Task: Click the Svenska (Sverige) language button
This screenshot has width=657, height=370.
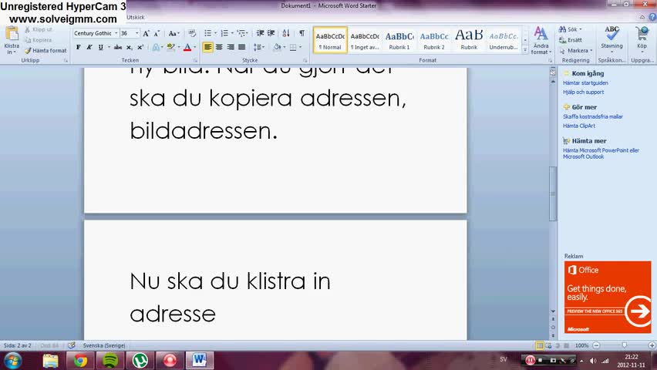Action: (104, 345)
